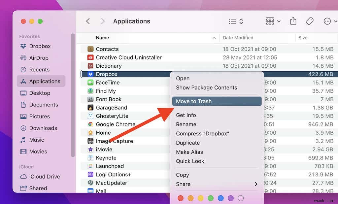
Task: Open the Share sheet icon in the toolbar
Action: (x=293, y=21)
